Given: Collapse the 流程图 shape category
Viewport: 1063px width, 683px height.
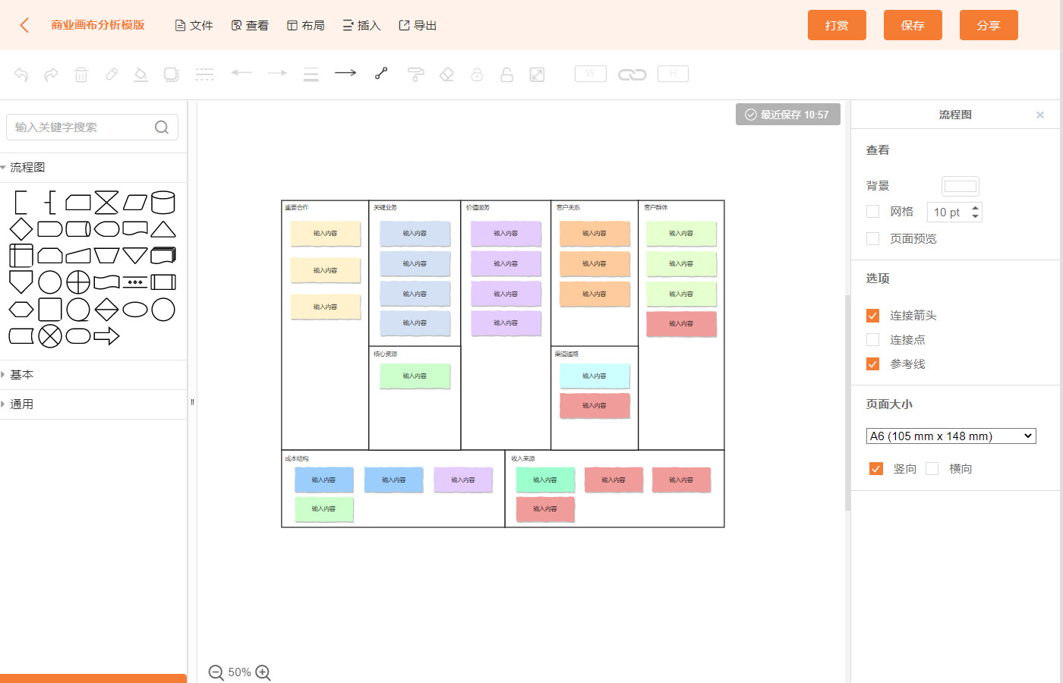Looking at the screenshot, I should (93, 168).
